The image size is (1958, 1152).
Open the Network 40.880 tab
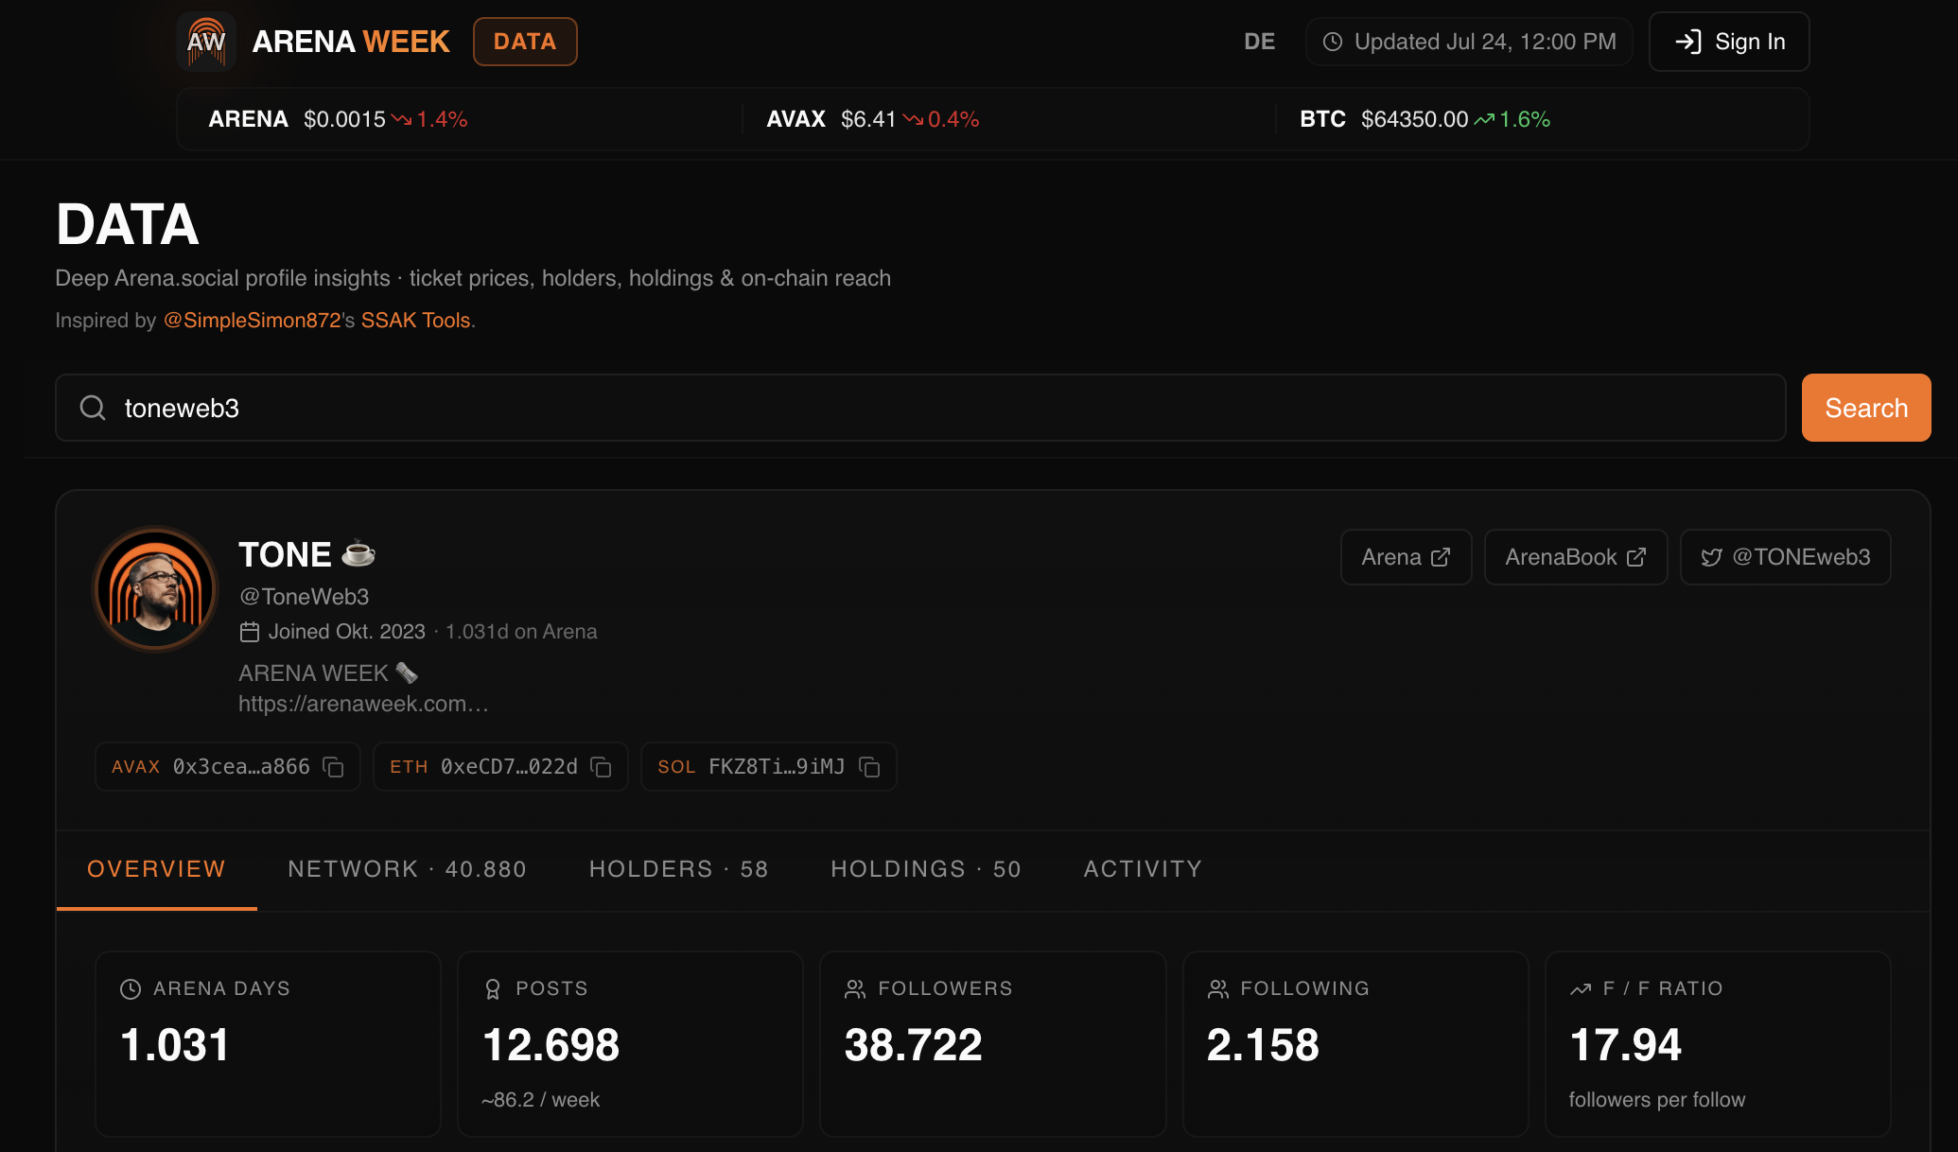407,869
